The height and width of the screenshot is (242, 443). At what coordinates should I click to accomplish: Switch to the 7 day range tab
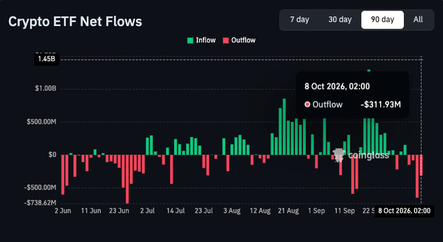300,20
